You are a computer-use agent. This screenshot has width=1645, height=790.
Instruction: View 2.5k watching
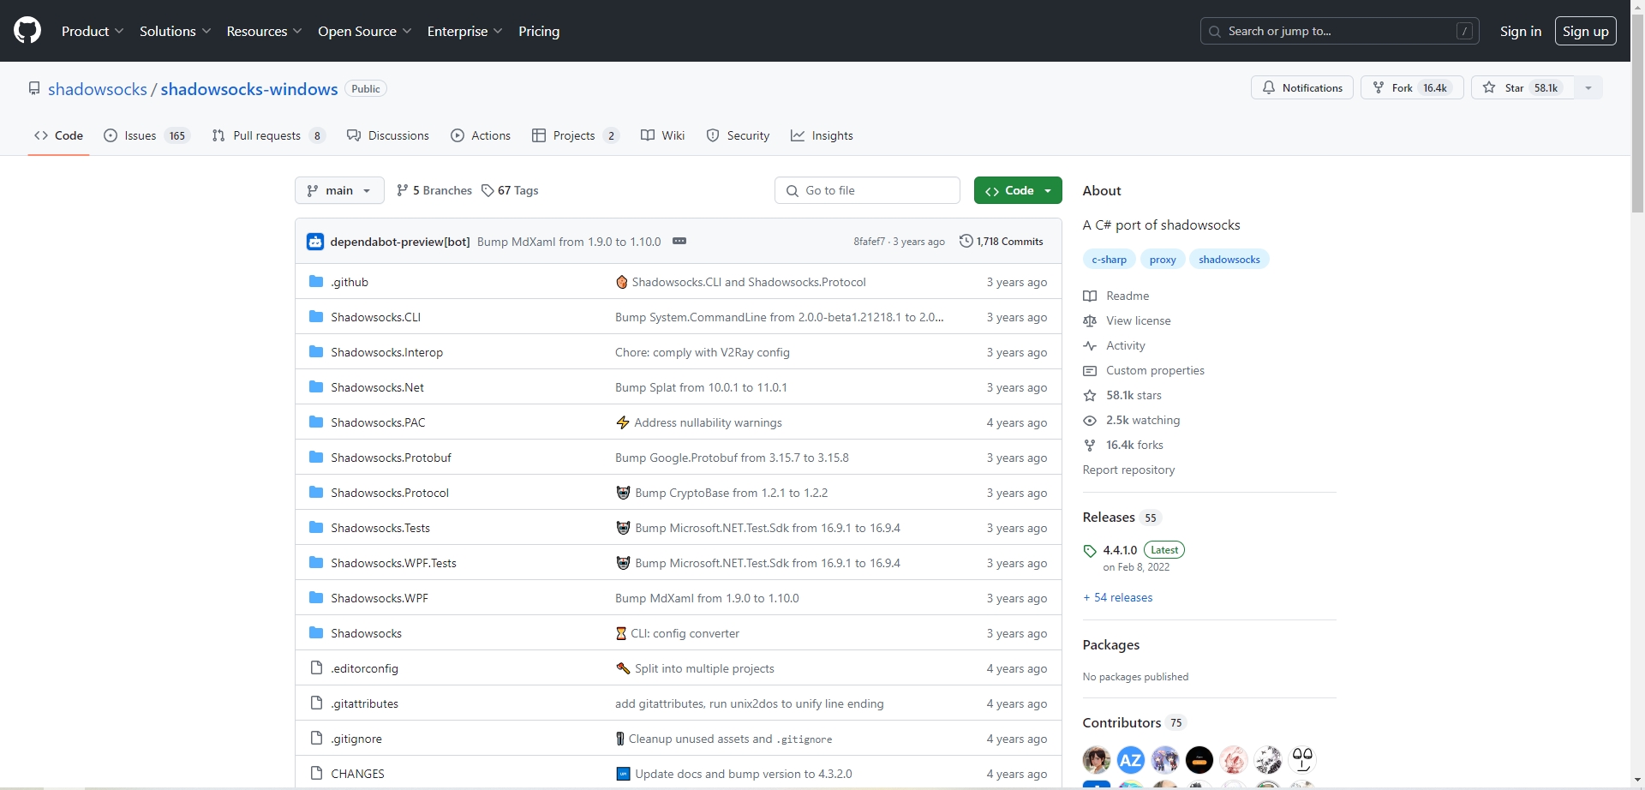(1131, 420)
